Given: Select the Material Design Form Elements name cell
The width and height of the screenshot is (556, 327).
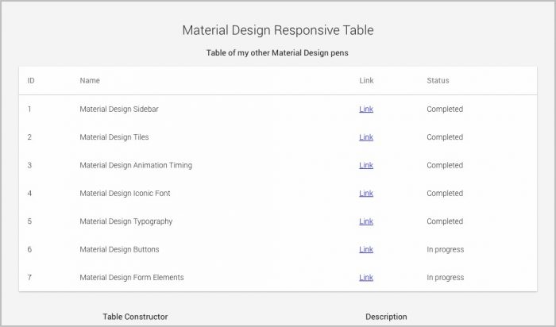Looking at the screenshot, I should click(x=132, y=278).
